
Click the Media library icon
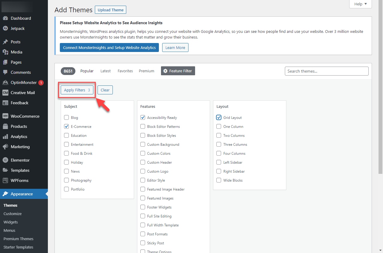(x=5, y=52)
